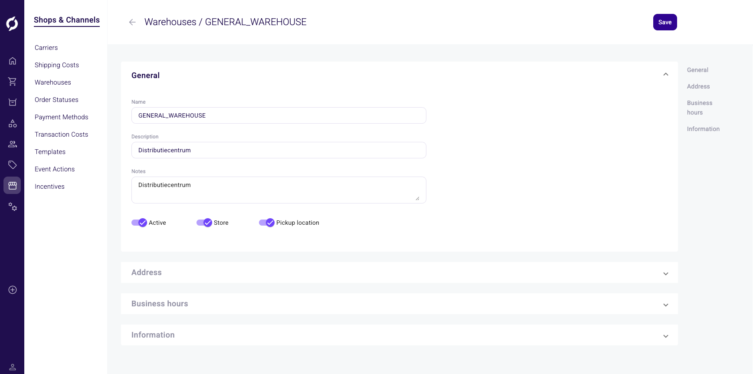Open the user profile icon at bottom
The image size is (753, 374).
[x=13, y=367]
